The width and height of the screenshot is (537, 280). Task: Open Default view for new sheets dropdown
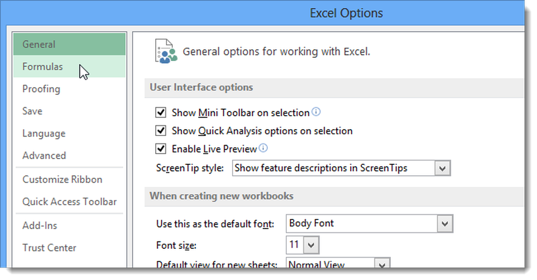[382, 264]
